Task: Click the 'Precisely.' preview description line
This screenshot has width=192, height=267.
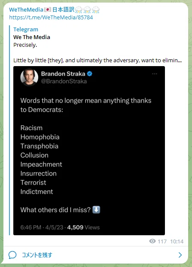Action: pyautogui.click(x=25, y=45)
